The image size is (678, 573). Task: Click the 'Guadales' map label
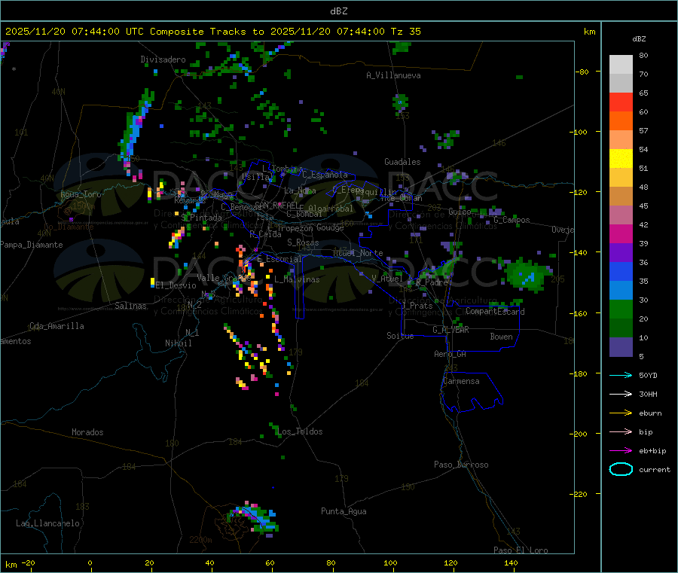pos(402,162)
